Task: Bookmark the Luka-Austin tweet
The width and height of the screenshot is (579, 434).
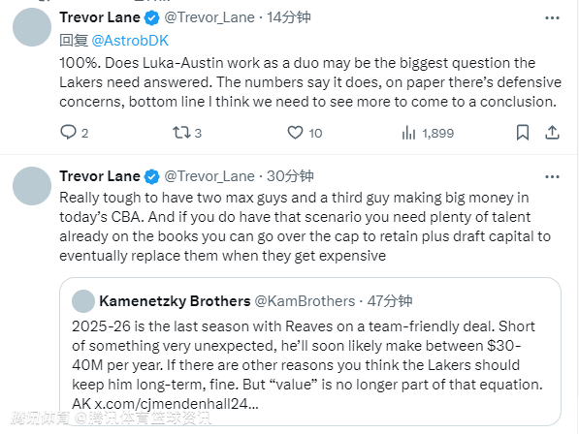Action: pos(523,133)
